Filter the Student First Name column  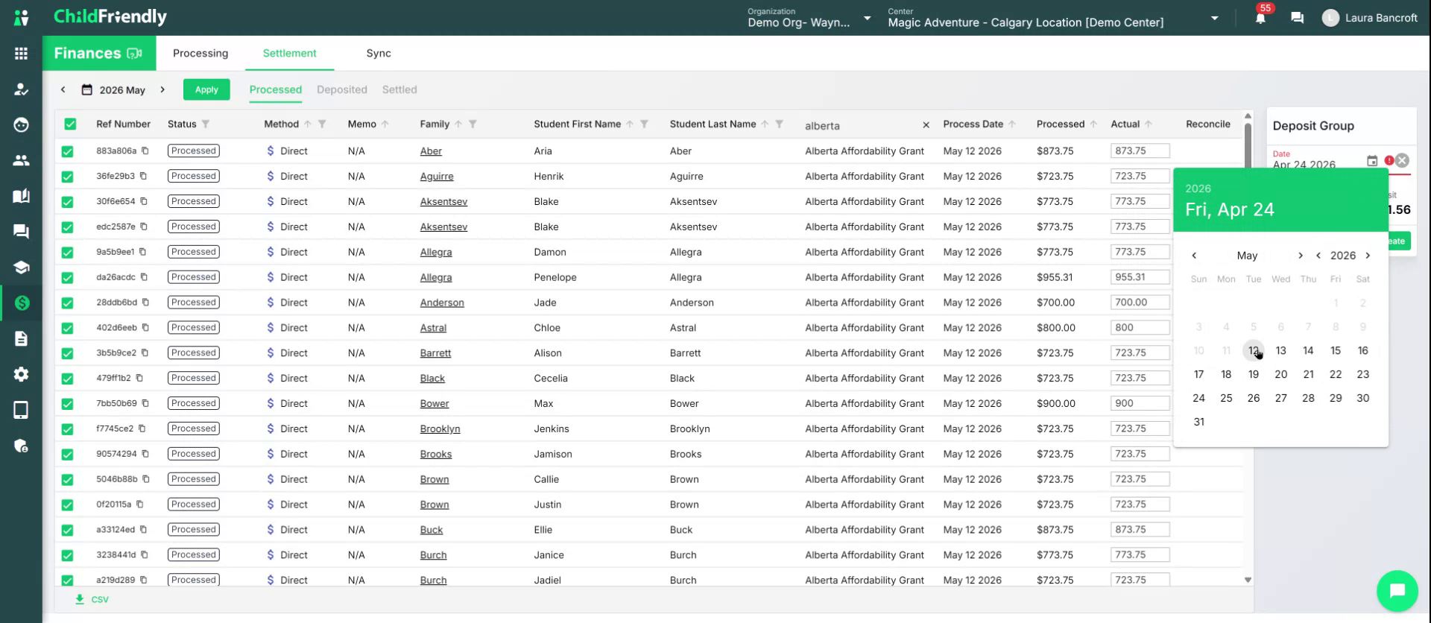pos(644,124)
